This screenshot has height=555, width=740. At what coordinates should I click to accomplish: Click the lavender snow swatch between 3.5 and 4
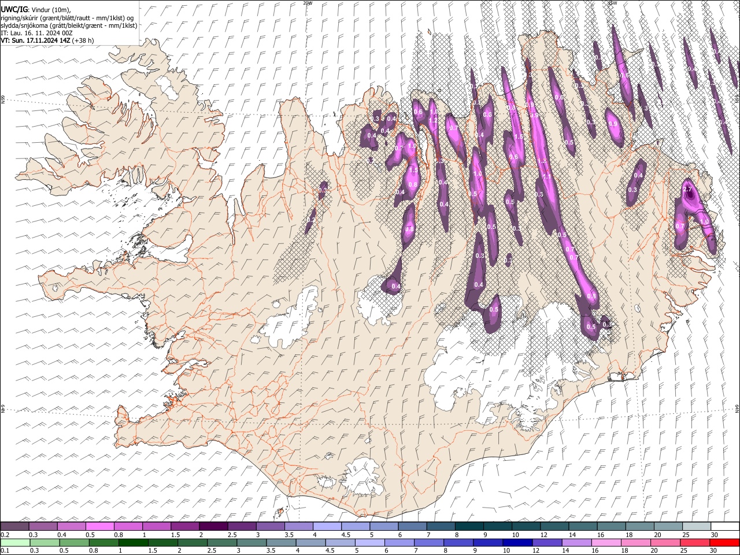[299, 526]
